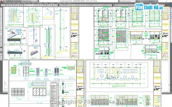Select the Zoom Realtime magnifier tool

[x=37, y=5]
